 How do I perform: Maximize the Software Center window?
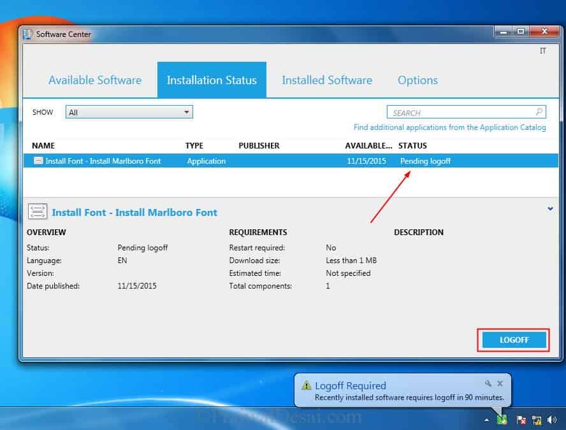pyautogui.click(x=521, y=32)
